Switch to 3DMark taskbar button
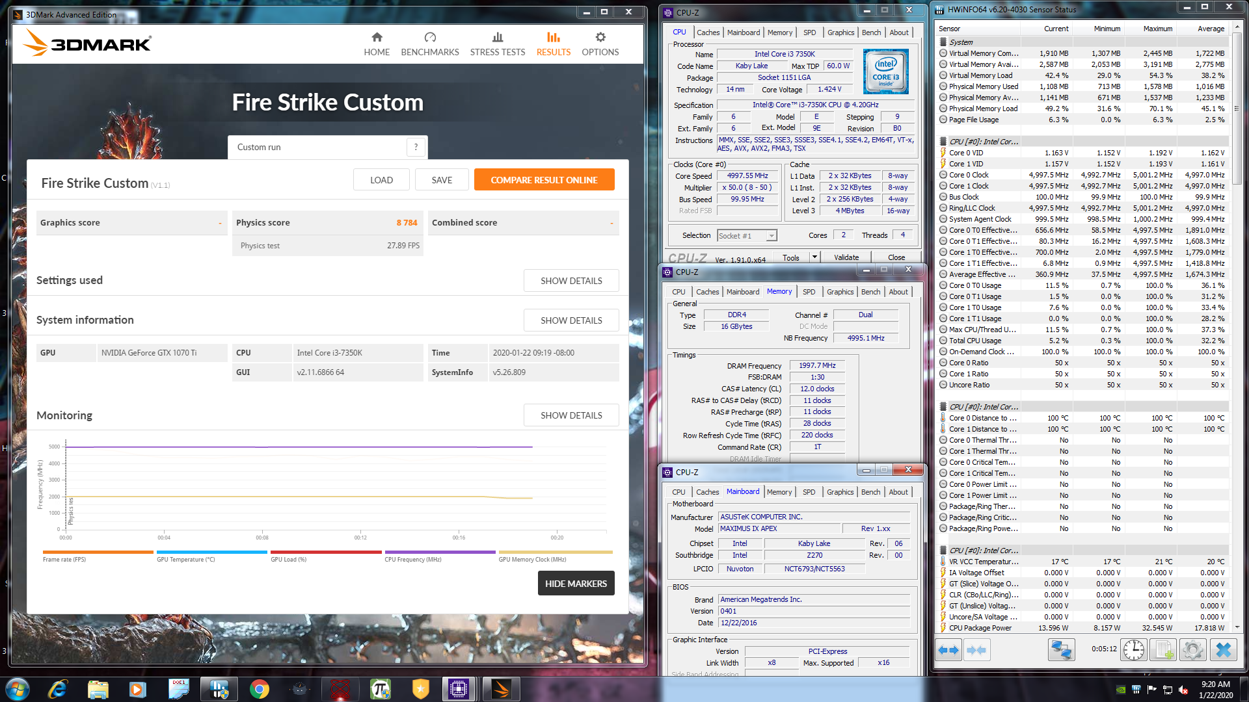 [501, 689]
